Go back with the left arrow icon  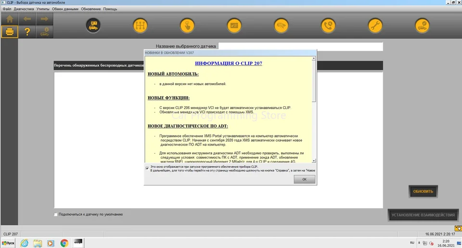tap(27, 19)
